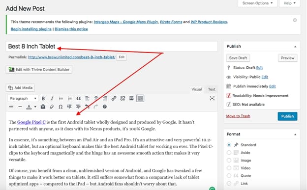Click the paste as text icon
The width and height of the screenshot is (307, 190).
(43, 107)
